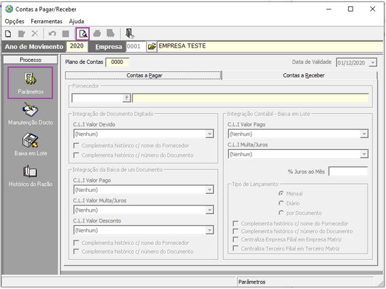The image size is (386, 289).
Task: Click the undo arrow toolbar icon
Action: 52,34
